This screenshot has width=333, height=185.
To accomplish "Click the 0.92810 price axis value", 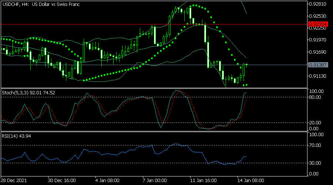I will tap(318, 4).
